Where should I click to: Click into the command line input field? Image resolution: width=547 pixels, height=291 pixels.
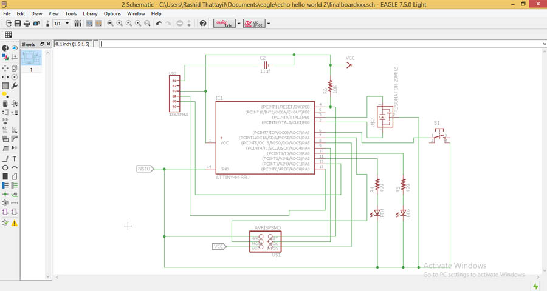pyautogui.click(x=321, y=44)
